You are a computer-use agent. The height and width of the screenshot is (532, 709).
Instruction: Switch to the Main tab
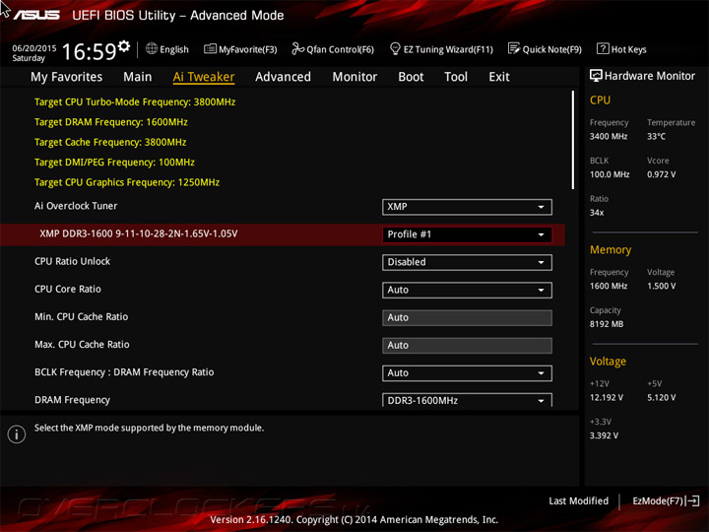(138, 77)
